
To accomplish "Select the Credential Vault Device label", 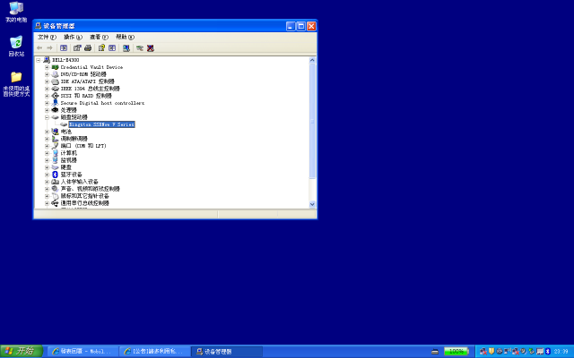I will point(91,67).
